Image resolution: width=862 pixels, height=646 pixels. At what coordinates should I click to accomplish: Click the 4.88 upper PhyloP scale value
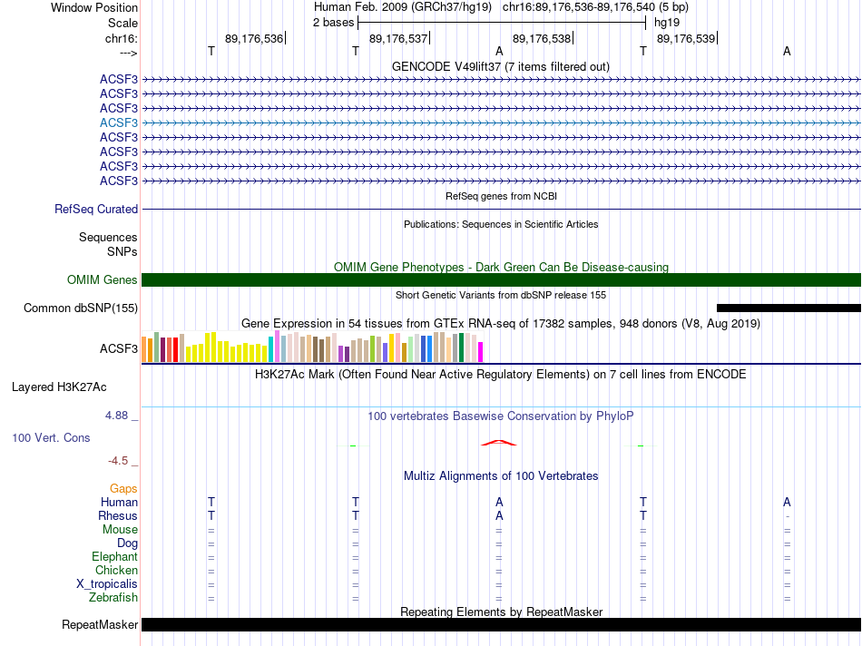pos(116,415)
